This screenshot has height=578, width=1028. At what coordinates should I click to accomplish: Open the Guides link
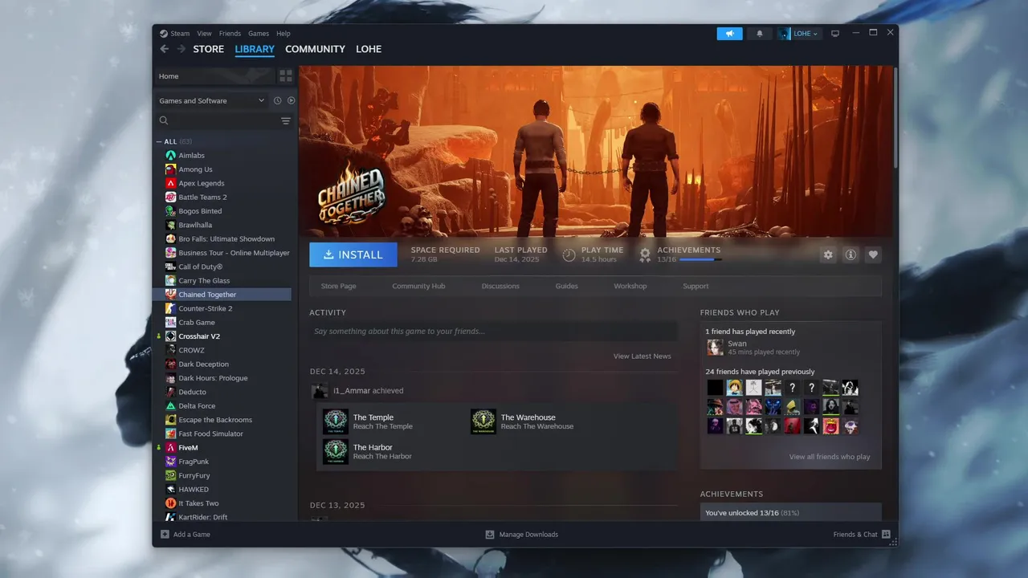(567, 286)
